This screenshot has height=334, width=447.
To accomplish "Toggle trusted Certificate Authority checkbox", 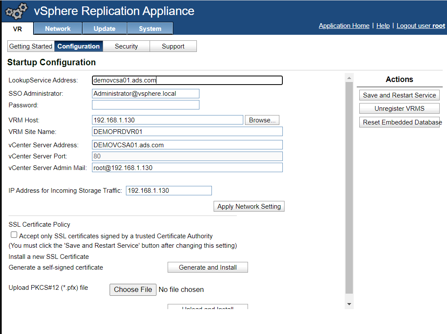I will coord(14,235).
